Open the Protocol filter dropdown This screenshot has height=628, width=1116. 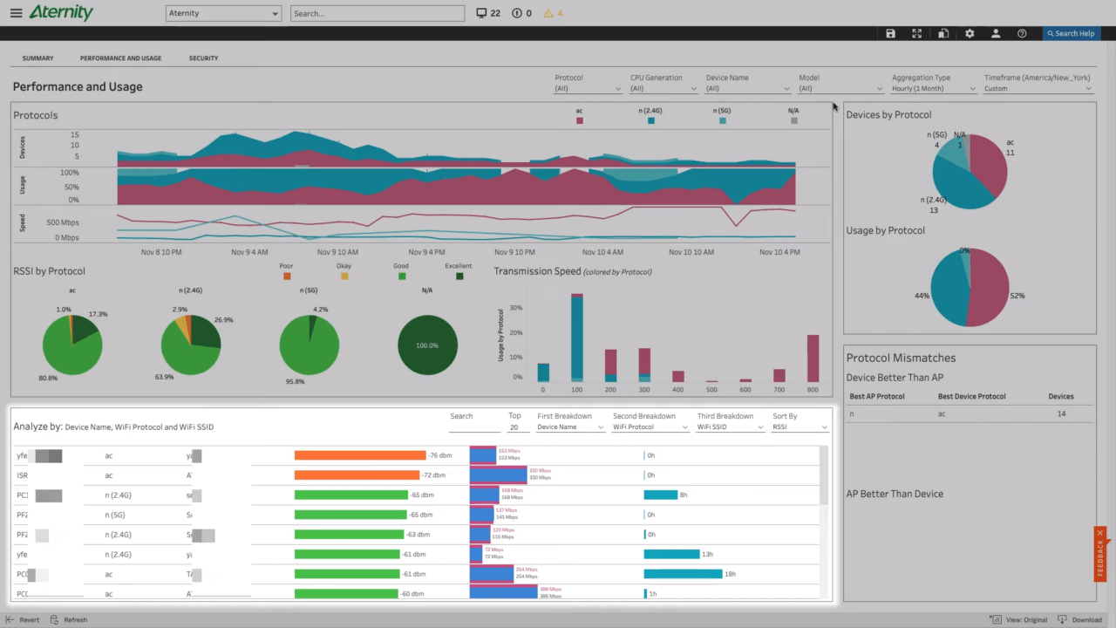[588, 88]
